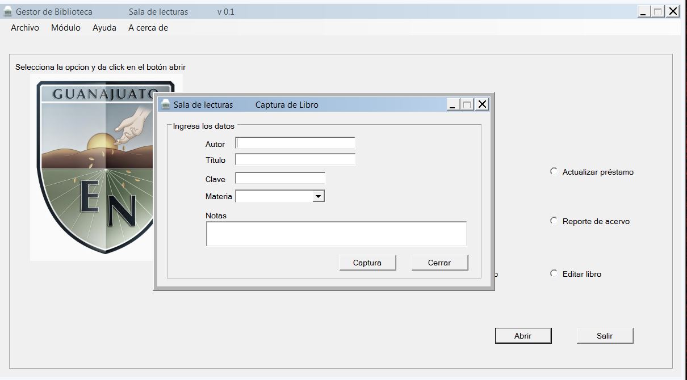This screenshot has height=380, width=687.
Task: Click the Gestor de Biblioteca title bar icon
Action: [x=8, y=12]
